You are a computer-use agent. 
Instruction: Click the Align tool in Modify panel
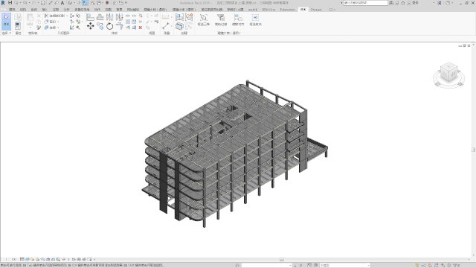(90, 17)
